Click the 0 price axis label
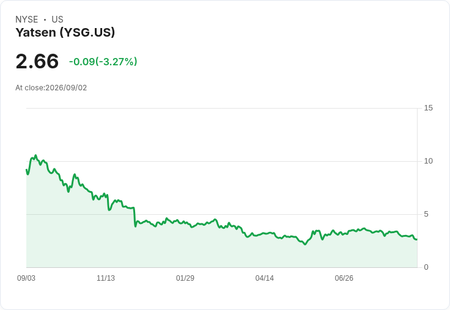Image resolution: width=450 pixels, height=310 pixels. click(x=426, y=267)
